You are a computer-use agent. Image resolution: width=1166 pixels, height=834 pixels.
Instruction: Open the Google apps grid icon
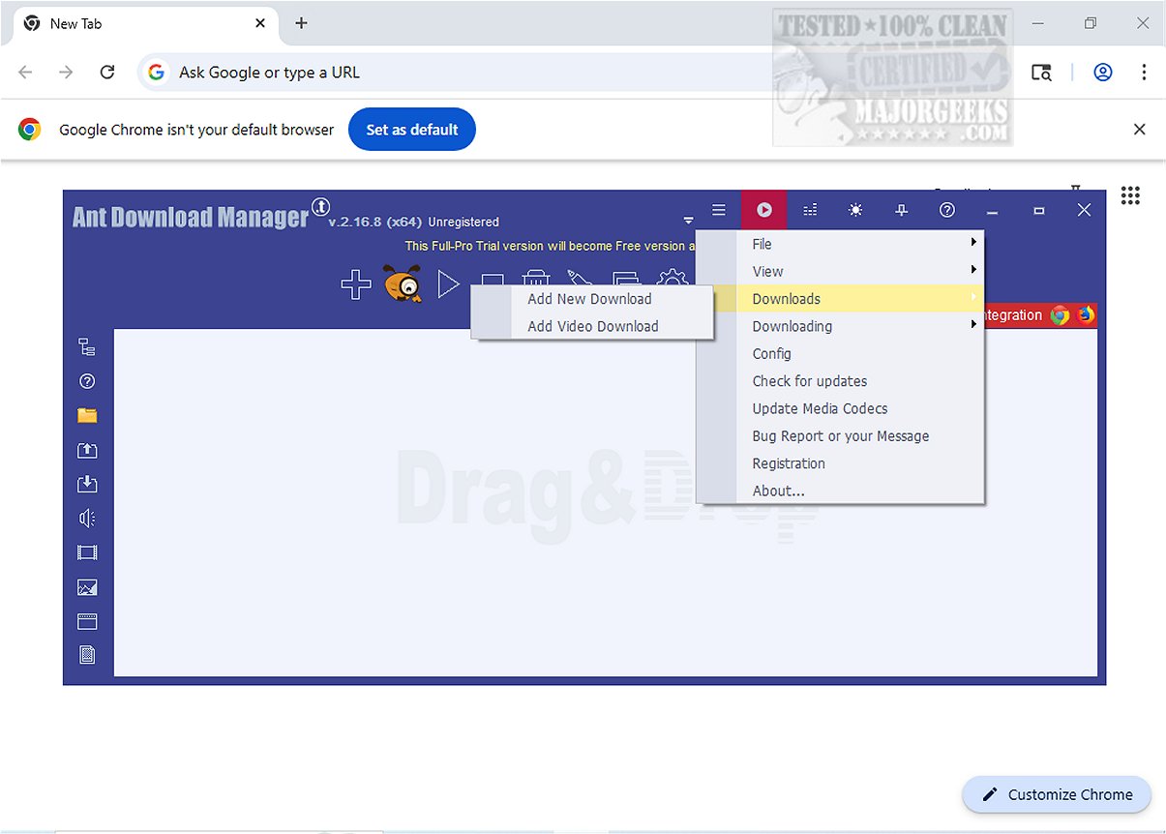pos(1130,195)
